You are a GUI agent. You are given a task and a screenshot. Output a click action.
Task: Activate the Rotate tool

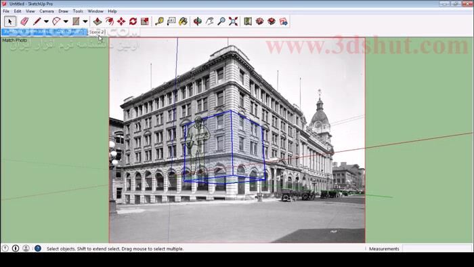(x=133, y=22)
